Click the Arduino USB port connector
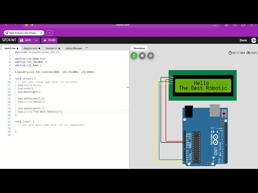 click(x=215, y=110)
